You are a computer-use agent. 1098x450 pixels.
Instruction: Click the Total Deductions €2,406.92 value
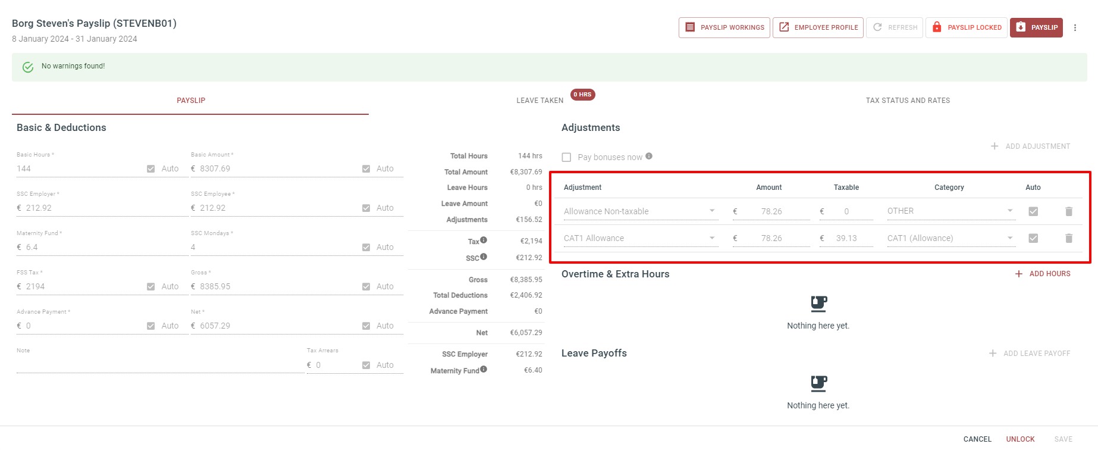(526, 295)
